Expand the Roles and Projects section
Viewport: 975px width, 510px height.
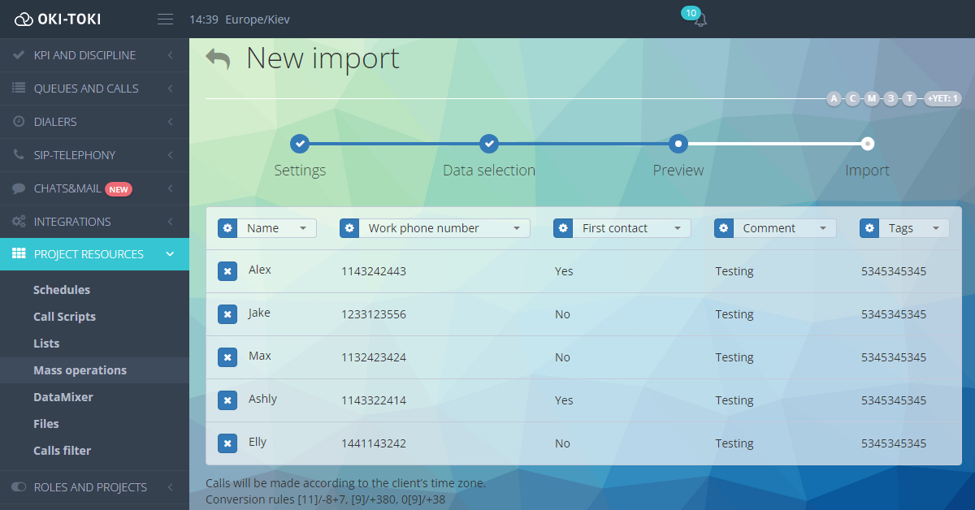tap(94, 487)
